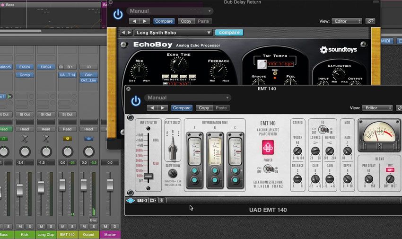Viewport: 402px width, 239px height.
Task: Solo the Kick channel
Action: click(x=29, y=226)
